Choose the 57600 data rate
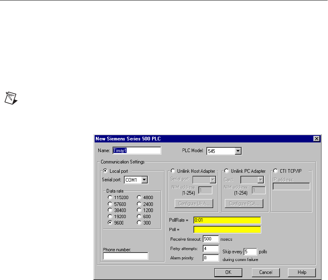Image resolution: width=328 pixels, height=280 pixels. 110,204
